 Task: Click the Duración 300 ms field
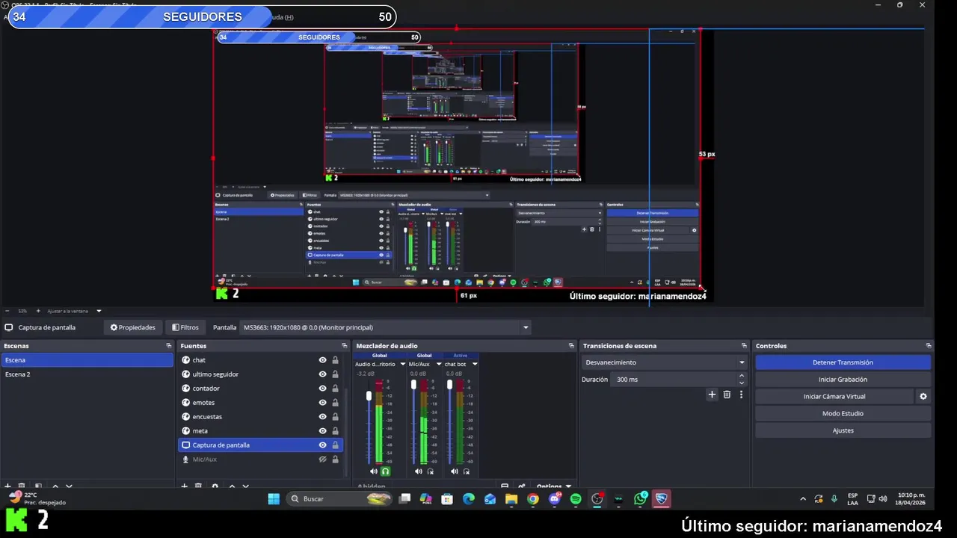tap(674, 380)
